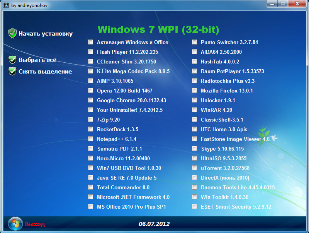Click the shield icon next to Выбрать всё
This screenshot has width=309, height=233.
point(12,60)
